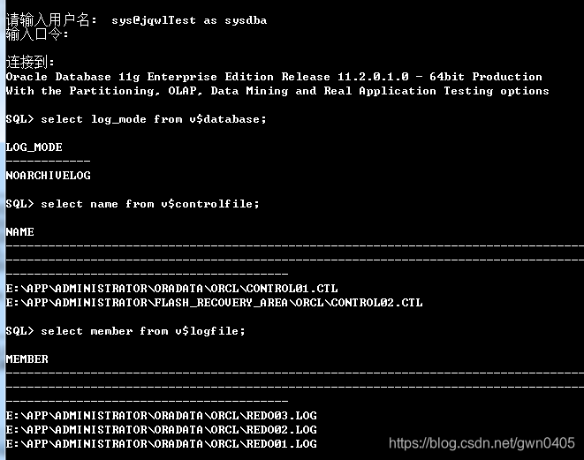Viewport: 584px width, 460px height.
Task: Click the REDO01.LOG file path
Action: (x=162, y=444)
